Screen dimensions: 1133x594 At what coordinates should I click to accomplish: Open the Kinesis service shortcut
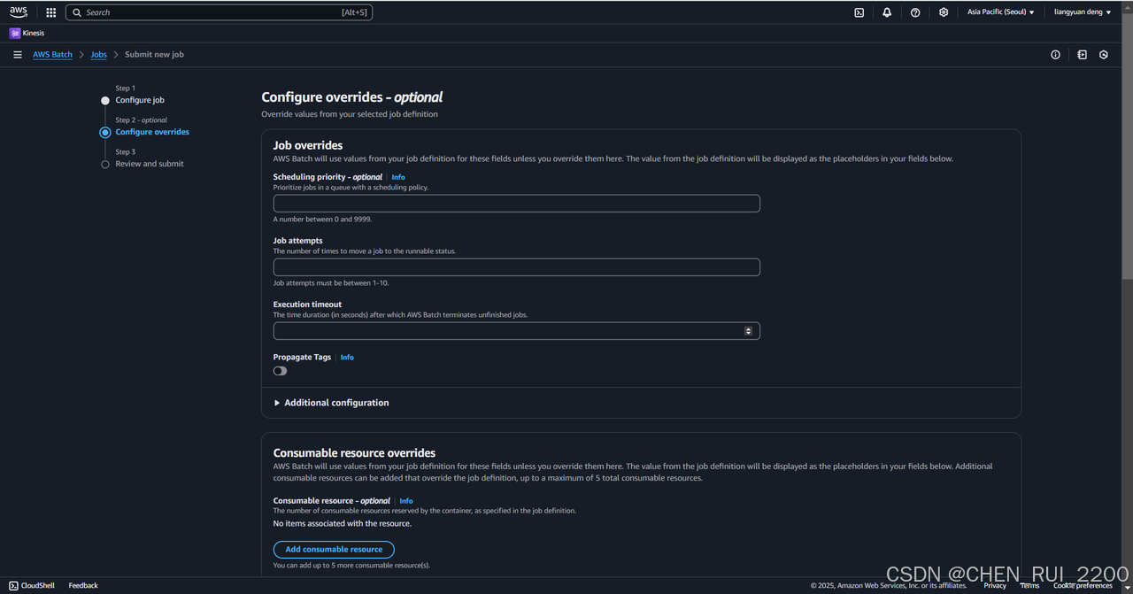click(x=27, y=33)
